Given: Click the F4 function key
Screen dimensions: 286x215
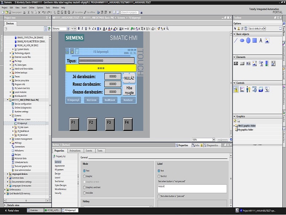Looking at the screenshot, I should point(128,124).
